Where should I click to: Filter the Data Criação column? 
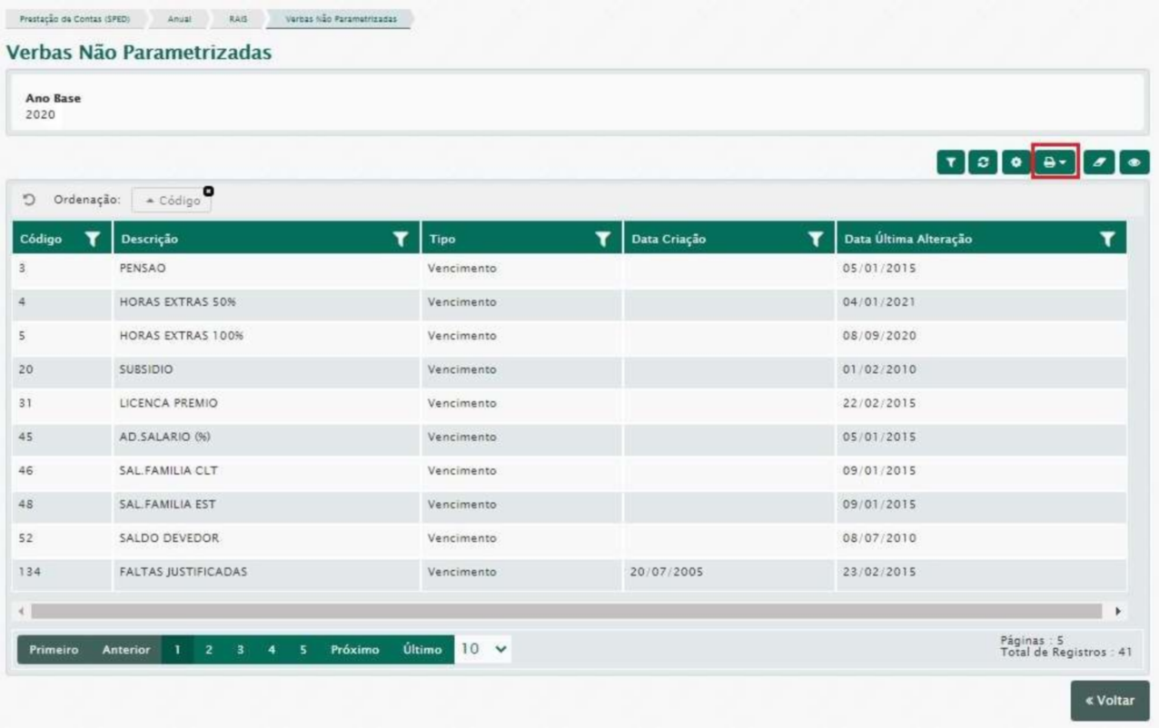[816, 239]
